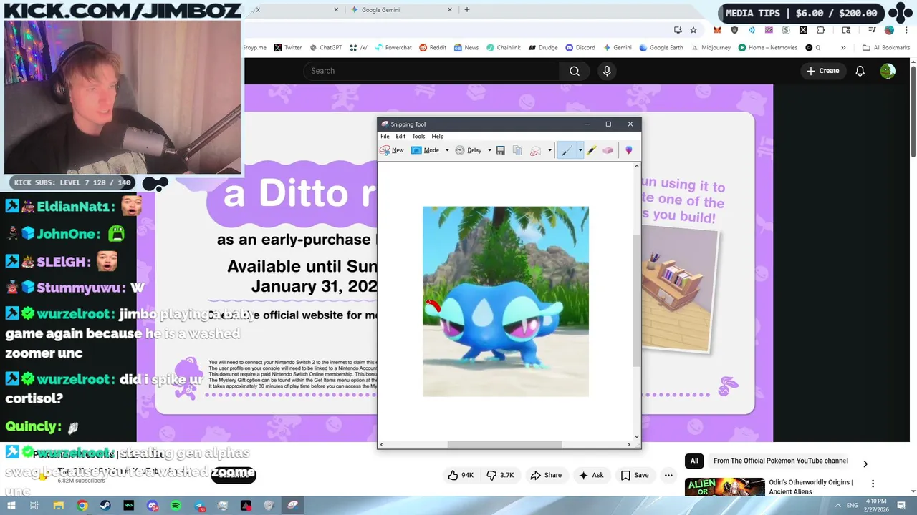
Task: Select the All filter chip
Action: tap(694, 461)
